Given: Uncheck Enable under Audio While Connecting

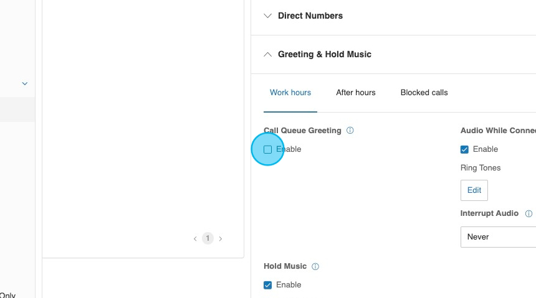Looking at the screenshot, I should [464, 149].
